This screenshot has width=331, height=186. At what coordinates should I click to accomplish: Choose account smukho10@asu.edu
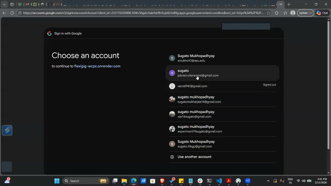pos(222,58)
